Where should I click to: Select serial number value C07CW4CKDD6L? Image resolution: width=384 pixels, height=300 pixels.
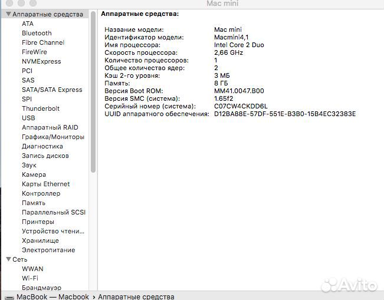(x=241, y=107)
